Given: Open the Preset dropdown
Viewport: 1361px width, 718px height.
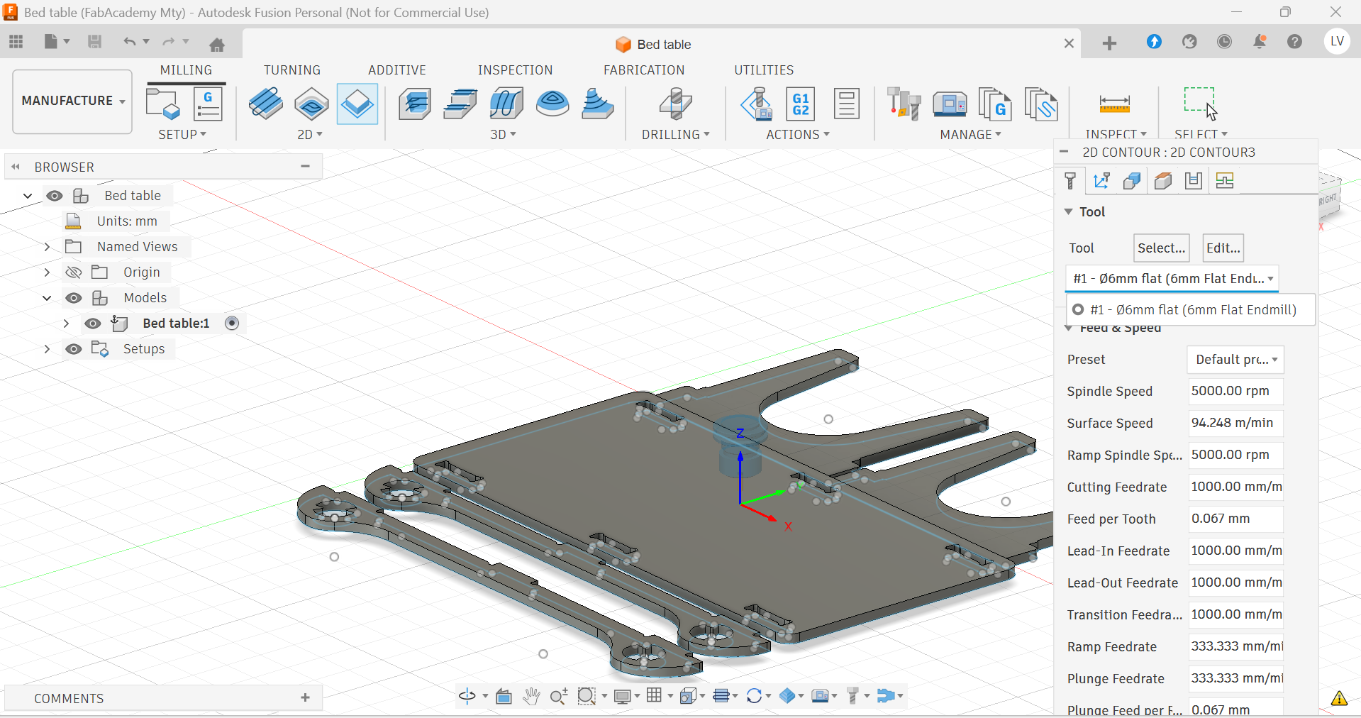Looking at the screenshot, I should [x=1235, y=360].
